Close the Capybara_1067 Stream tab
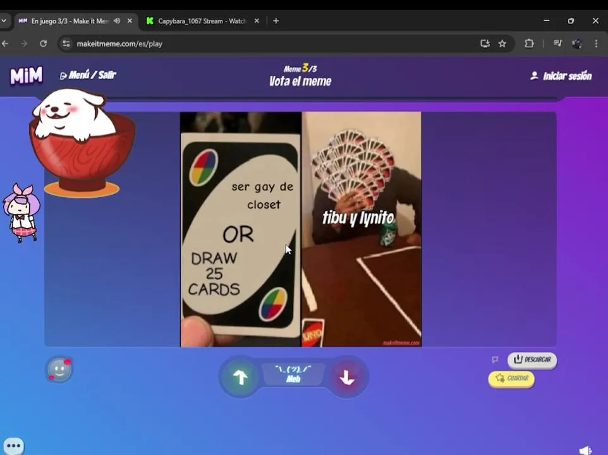Viewport: 608px width, 455px height. (257, 21)
